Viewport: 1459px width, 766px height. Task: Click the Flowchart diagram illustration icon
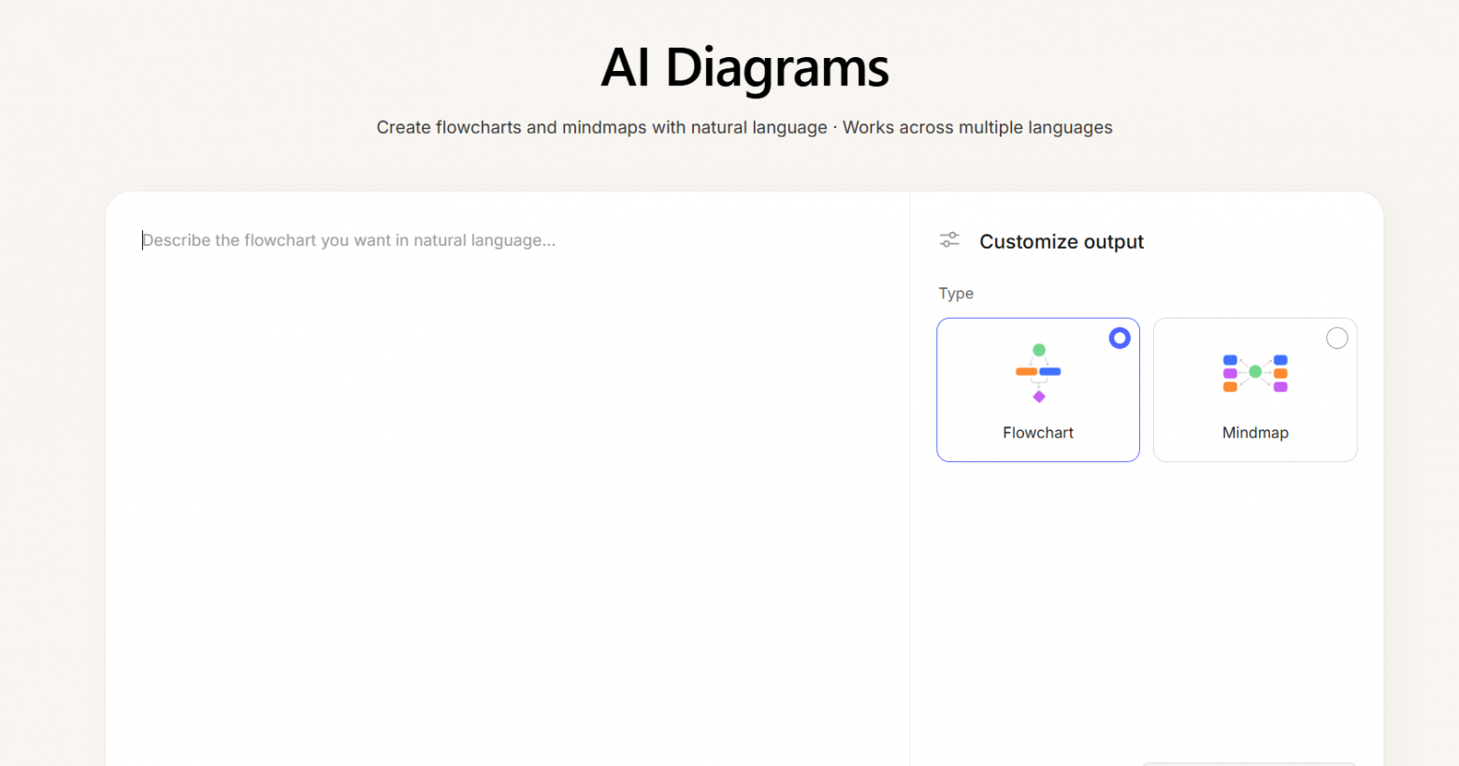pos(1038,373)
